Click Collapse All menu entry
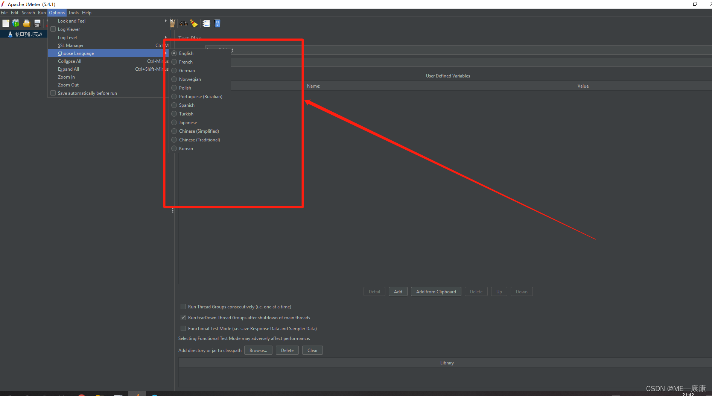The width and height of the screenshot is (712, 396). pos(108,61)
